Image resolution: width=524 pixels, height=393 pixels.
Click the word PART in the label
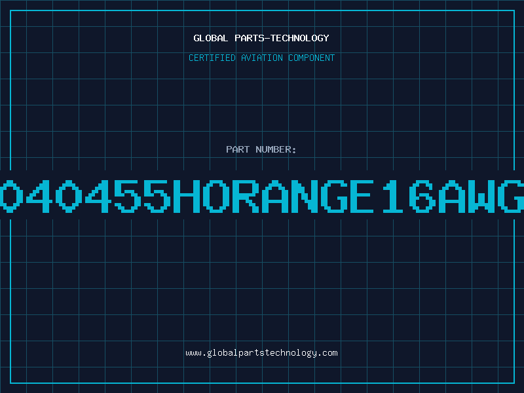click(238, 149)
